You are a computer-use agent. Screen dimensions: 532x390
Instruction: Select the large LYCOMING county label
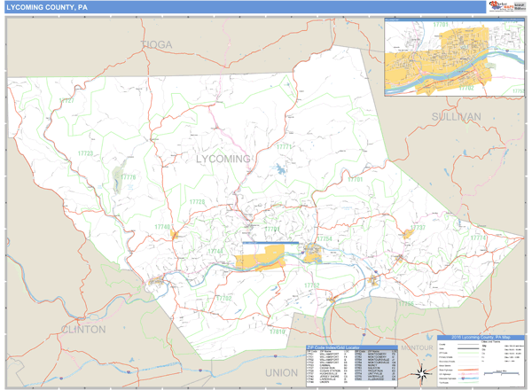[x=223, y=159]
